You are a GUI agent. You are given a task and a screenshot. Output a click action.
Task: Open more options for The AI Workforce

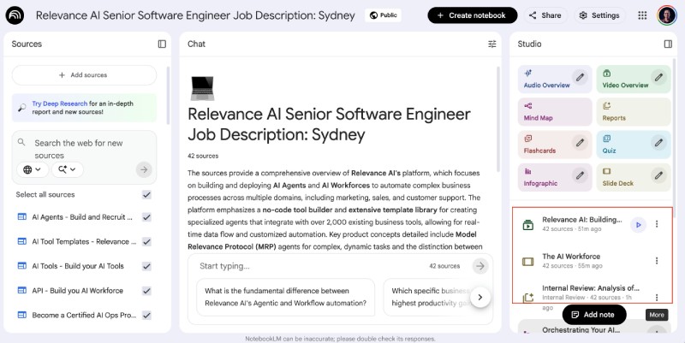pos(657,261)
